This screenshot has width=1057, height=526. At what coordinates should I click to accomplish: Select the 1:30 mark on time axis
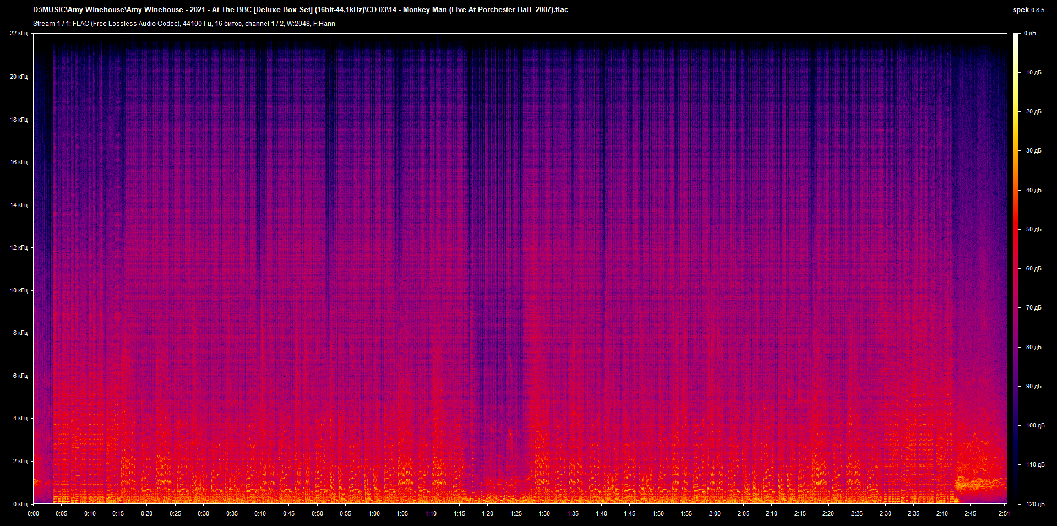pyautogui.click(x=544, y=513)
